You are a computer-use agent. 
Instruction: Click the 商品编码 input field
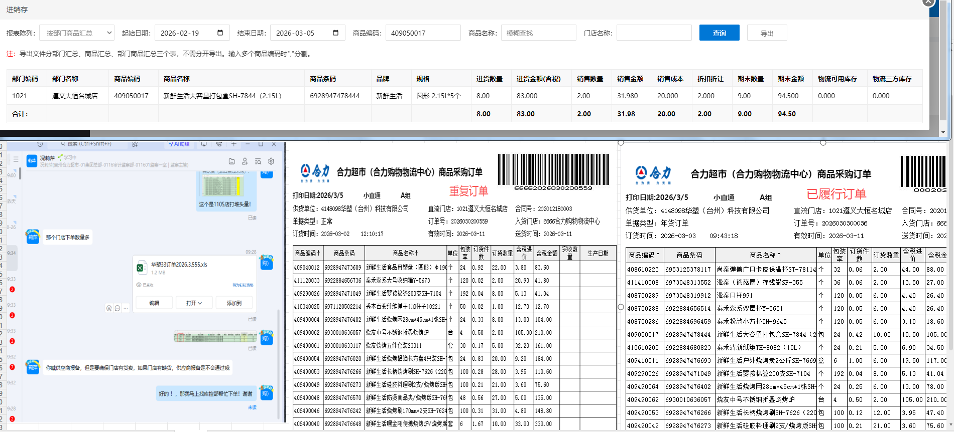(x=423, y=33)
